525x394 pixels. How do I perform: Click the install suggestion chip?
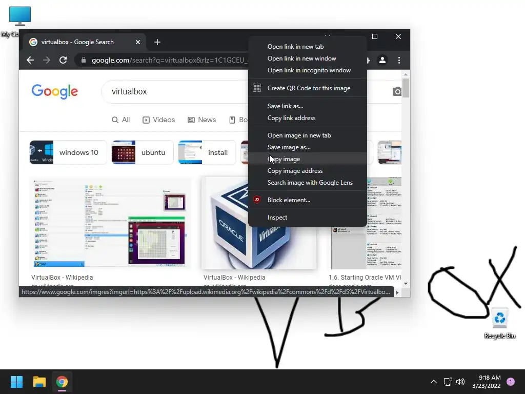207,152
